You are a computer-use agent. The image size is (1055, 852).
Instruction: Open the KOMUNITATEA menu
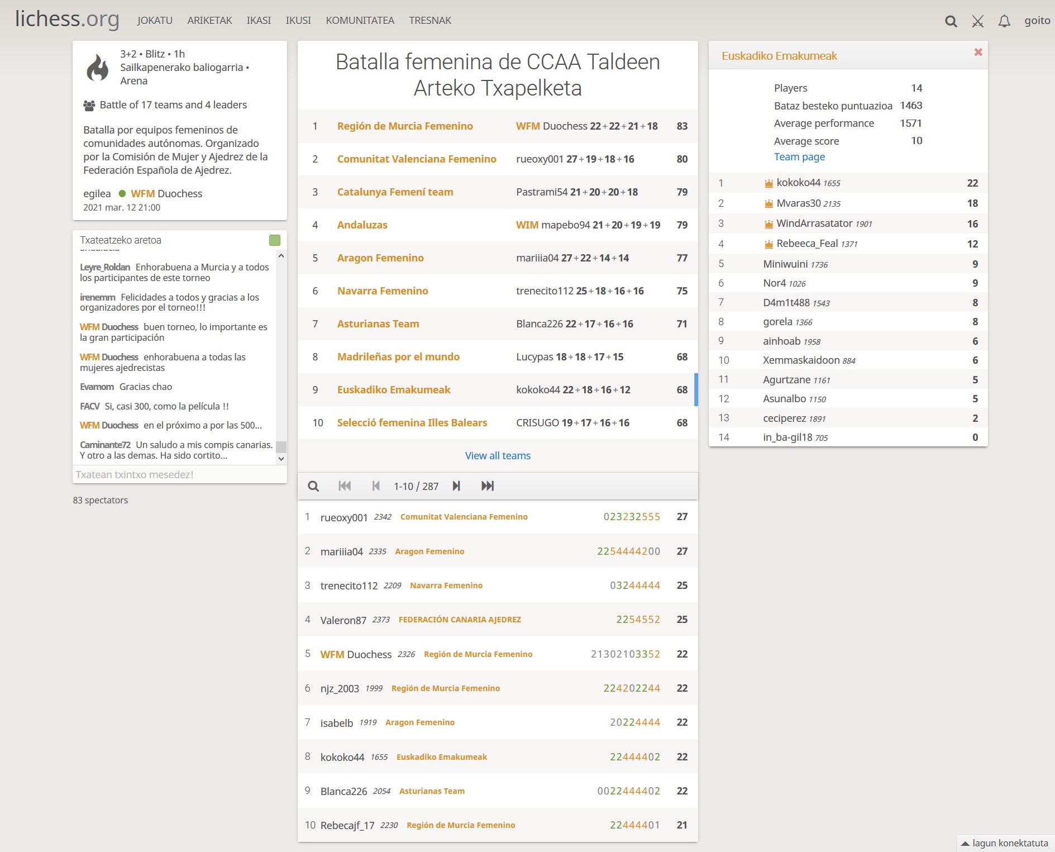click(360, 21)
